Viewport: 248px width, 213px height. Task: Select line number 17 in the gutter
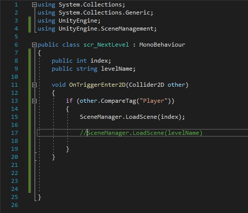tap(15, 133)
